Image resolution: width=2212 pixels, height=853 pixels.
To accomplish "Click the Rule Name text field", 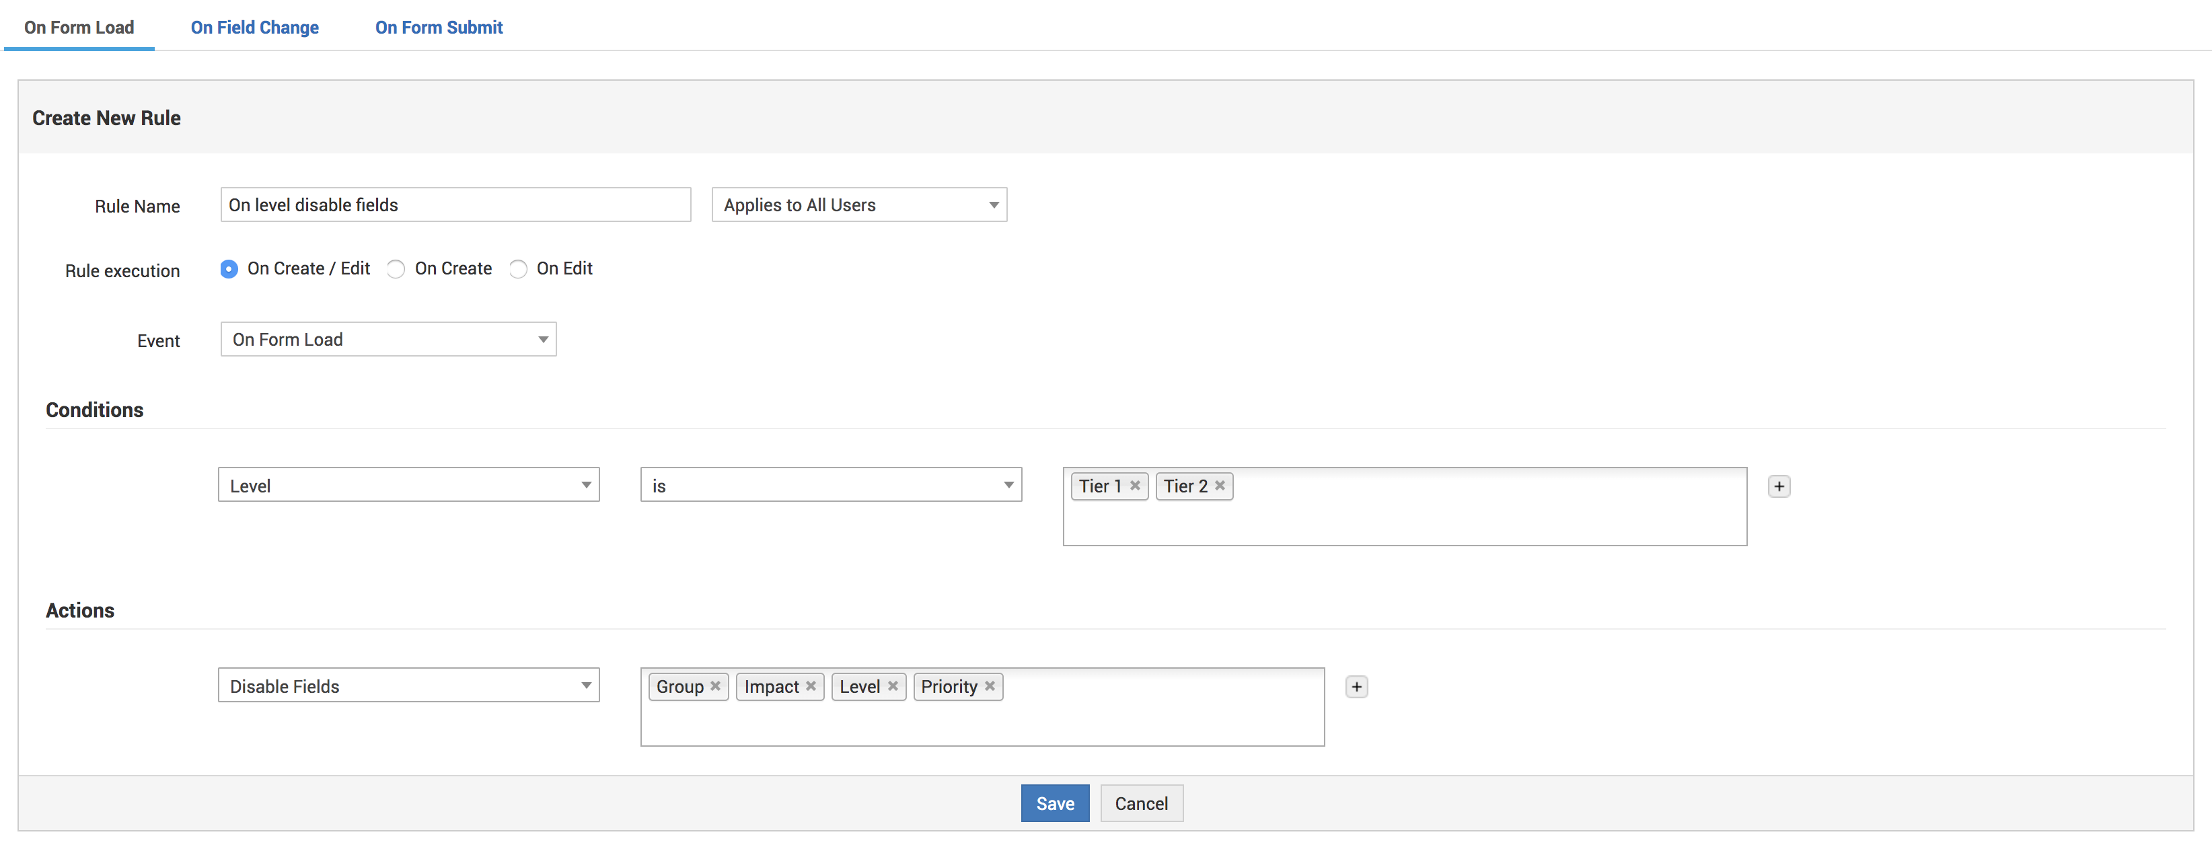I will [455, 205].
